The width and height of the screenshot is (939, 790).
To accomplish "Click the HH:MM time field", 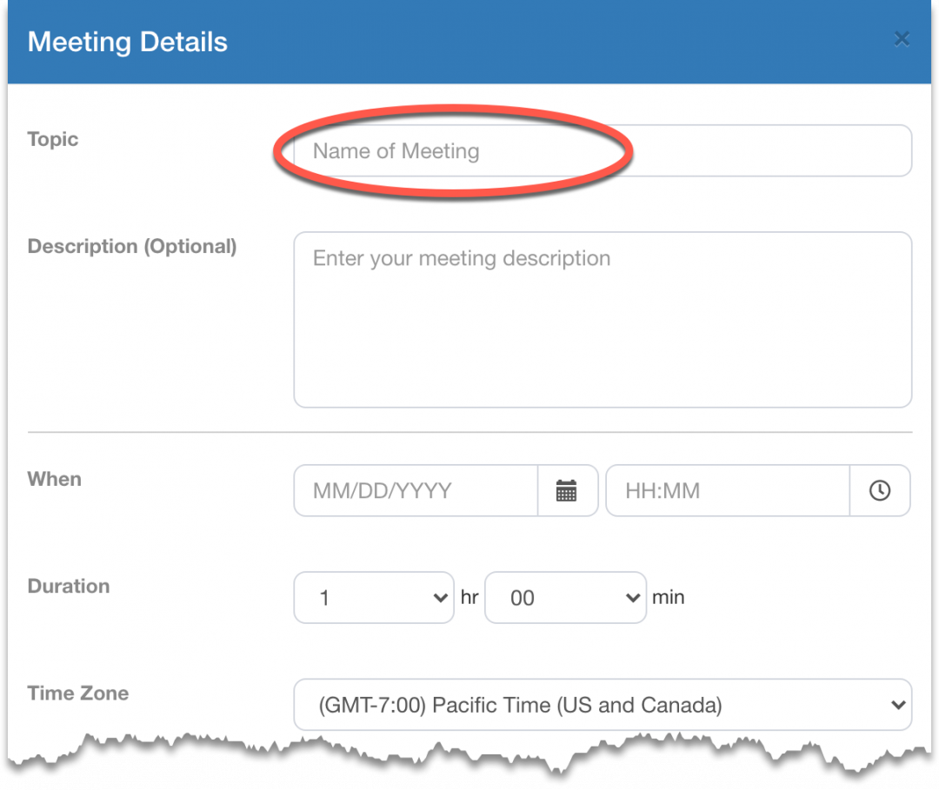I will click(x=727, y=491).
